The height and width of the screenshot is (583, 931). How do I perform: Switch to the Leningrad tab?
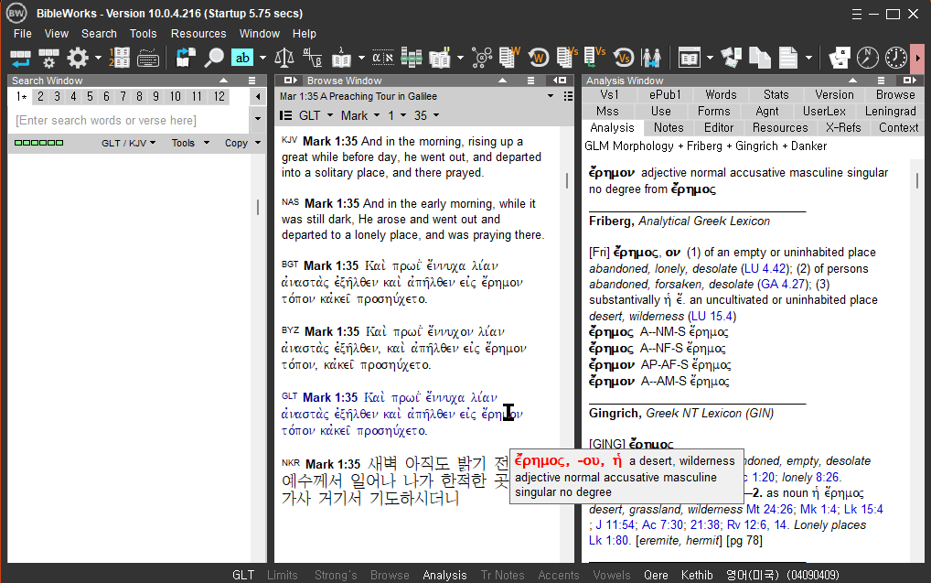pyautogui.click(x=890, y=111)
